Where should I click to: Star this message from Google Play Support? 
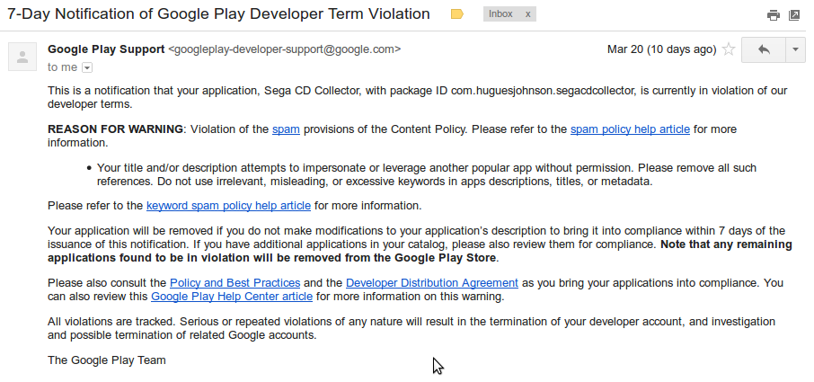click(729, 49)
